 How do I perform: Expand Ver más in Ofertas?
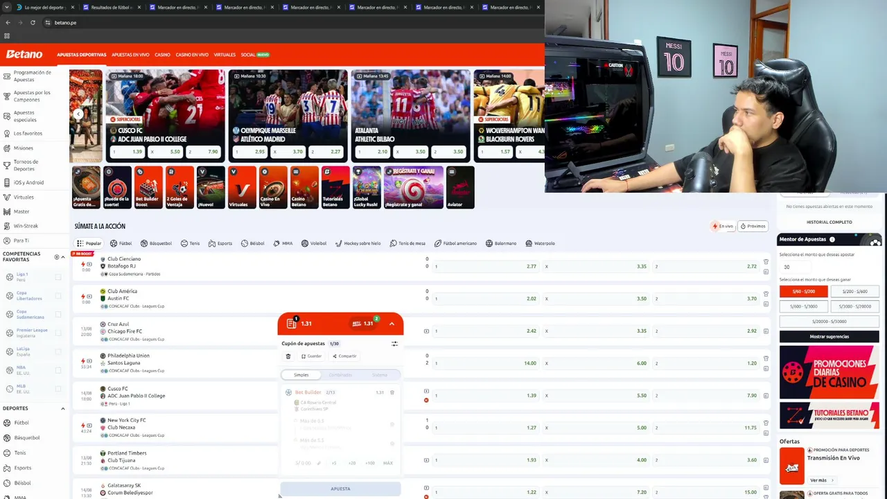click(x=821, y=480)
